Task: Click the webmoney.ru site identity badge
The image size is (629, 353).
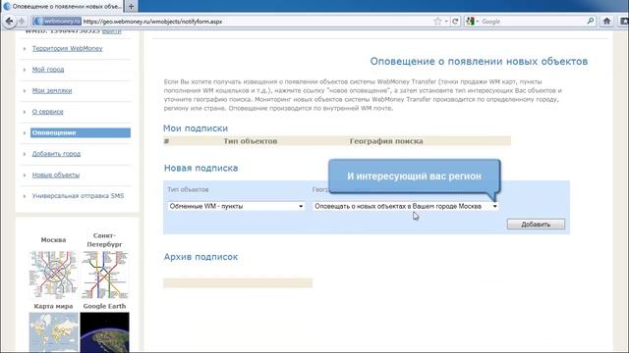Action: click(57, 22)
